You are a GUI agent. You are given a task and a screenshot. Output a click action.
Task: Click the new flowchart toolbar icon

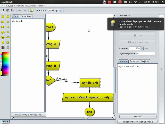[2, 10]
